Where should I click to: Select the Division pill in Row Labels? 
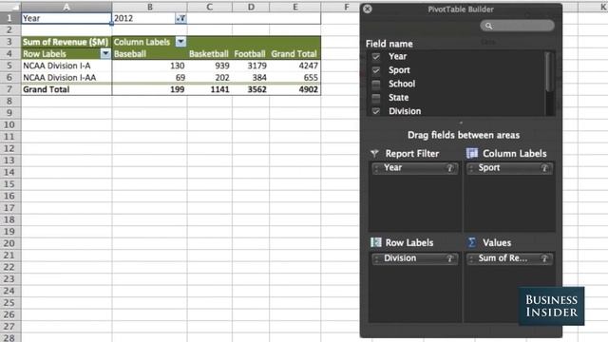click(414, 258)
